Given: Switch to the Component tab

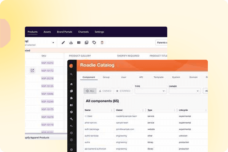Looking at the screenshot, I should (x=89, y=77).
